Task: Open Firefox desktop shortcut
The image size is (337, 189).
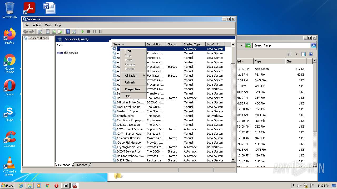Action: pos(9,36)
